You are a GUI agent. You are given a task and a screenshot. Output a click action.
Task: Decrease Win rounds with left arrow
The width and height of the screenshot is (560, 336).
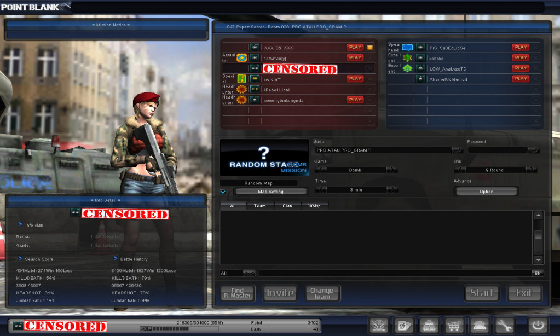[x=460, y=170]
